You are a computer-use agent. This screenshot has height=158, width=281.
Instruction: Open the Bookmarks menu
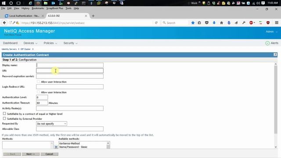click(38, 8)
